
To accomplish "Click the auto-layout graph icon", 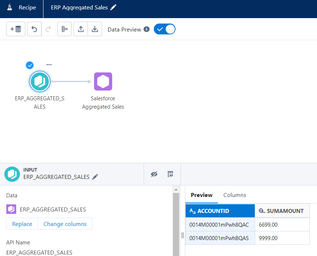I will pyautogui.click(x=64, y=29).
